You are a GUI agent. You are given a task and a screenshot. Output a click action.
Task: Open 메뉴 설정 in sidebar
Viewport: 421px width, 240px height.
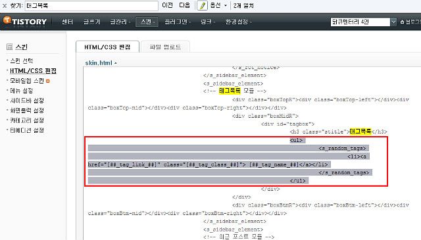click(22, 91)
